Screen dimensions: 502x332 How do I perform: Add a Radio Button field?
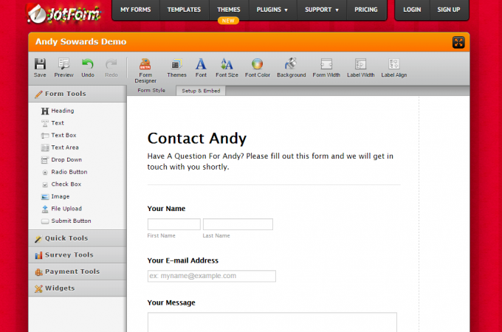click(x=64, y=172)
